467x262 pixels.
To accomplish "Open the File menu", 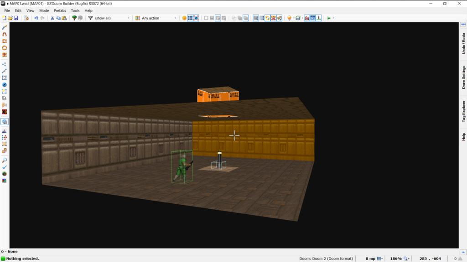I will (x=7, y=10).
